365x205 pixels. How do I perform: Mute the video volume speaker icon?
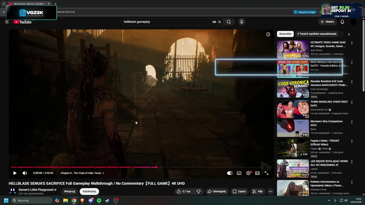click(x=25, y=173)
